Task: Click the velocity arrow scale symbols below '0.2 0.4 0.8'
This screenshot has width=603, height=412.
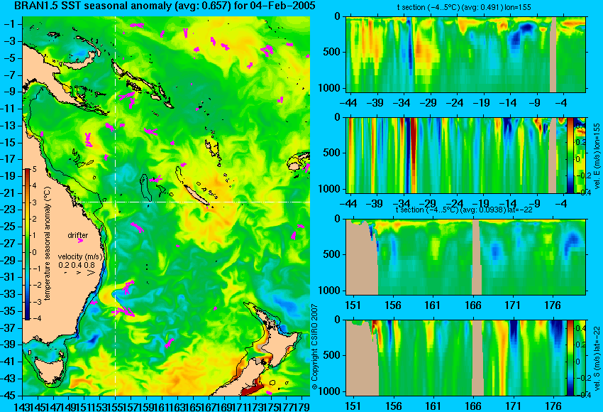Action: 80,273
